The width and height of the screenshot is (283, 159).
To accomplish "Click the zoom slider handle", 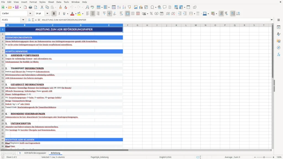I will coord(264,157).
